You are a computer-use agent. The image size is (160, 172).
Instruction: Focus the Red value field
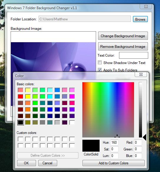138,142
